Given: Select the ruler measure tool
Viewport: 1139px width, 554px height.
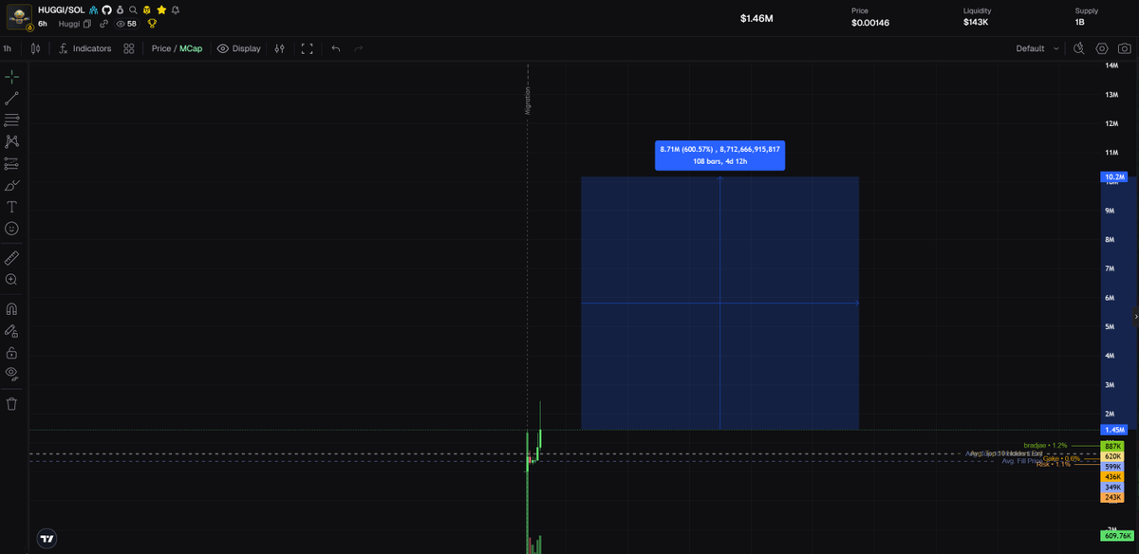Looking at the screenshot, I should pos(11,258).
